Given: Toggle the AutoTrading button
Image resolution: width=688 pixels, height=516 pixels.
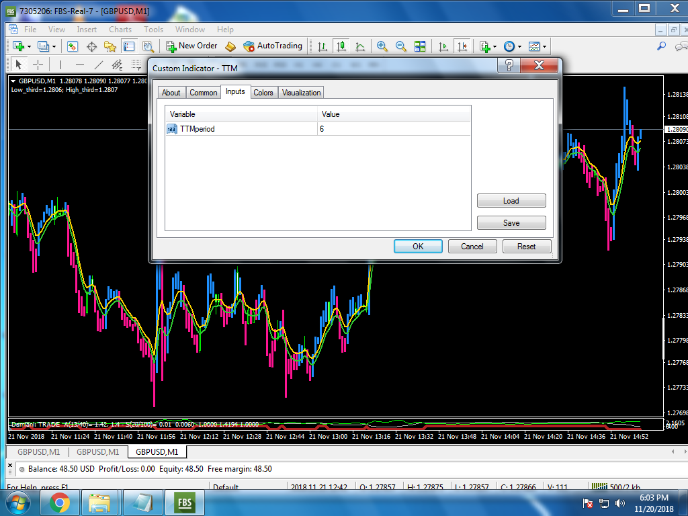Looking at the screenshot, I should coord(273,46).
